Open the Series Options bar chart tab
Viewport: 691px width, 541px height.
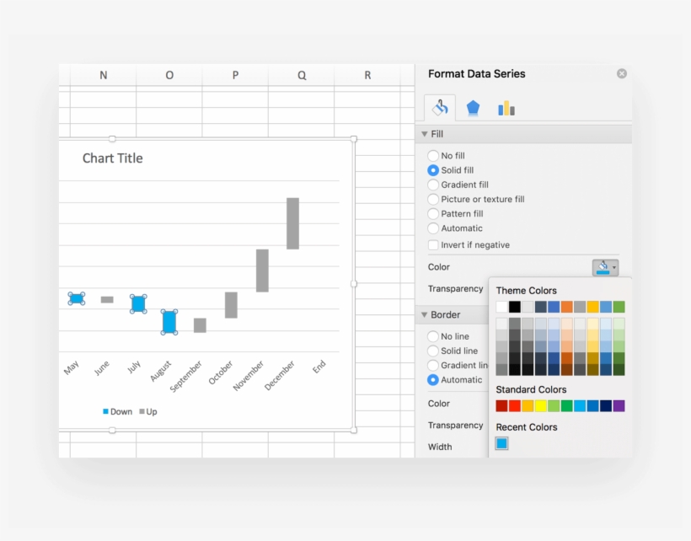tap(506, 108)
